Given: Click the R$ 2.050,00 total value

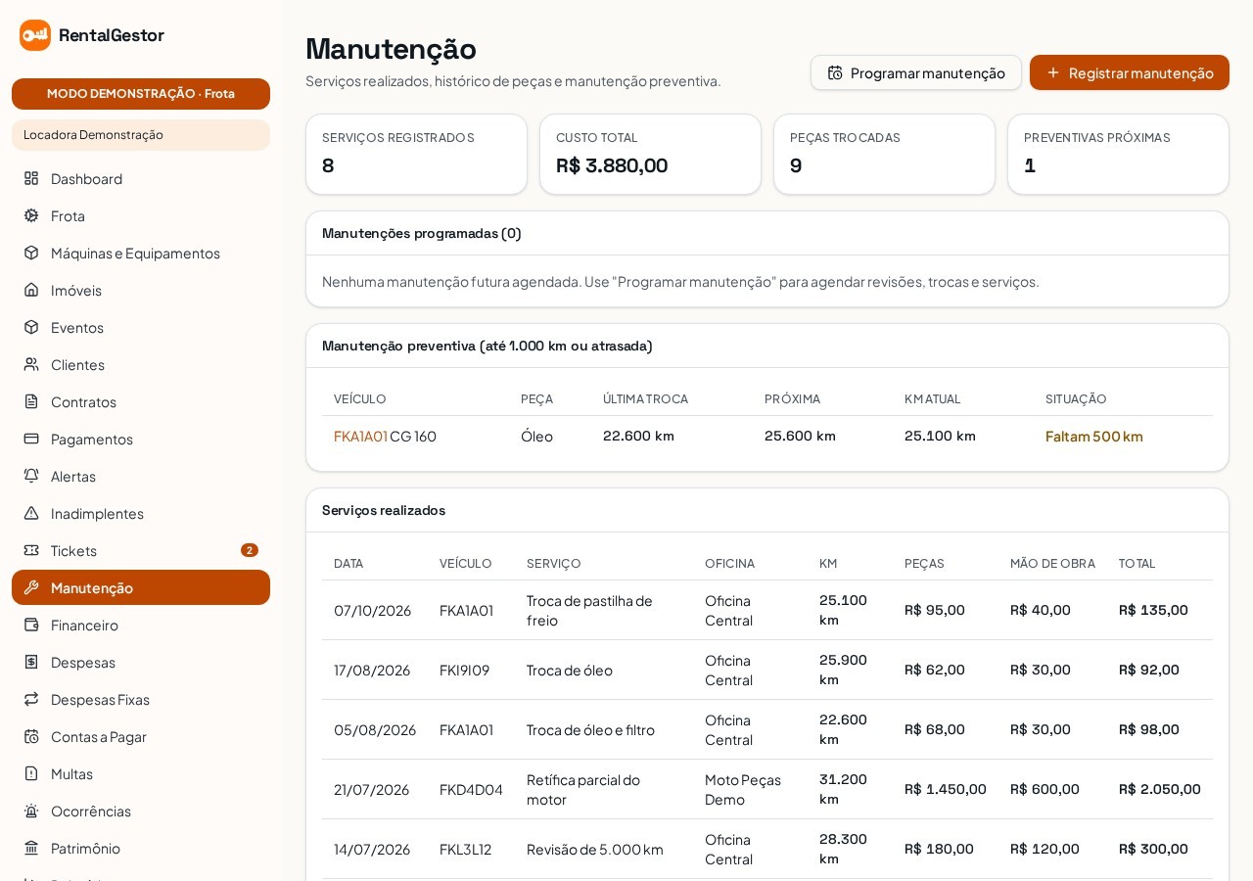Looking at the screenshot, I should coord(1160,789).
